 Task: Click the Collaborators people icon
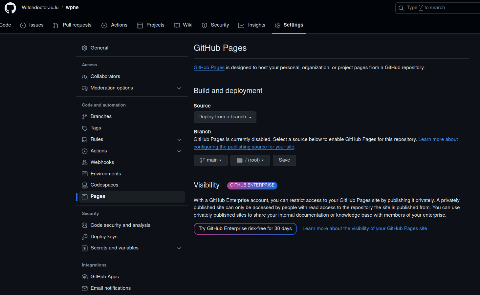(84, 77)
